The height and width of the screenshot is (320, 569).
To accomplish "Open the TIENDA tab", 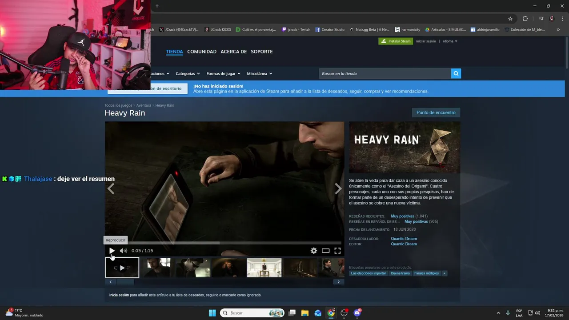I will coord(174,52).
